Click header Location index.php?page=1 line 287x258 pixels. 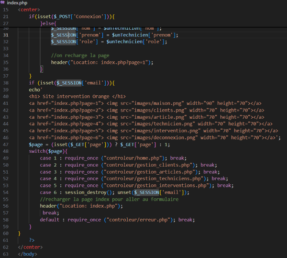click(x=102, y=62)
